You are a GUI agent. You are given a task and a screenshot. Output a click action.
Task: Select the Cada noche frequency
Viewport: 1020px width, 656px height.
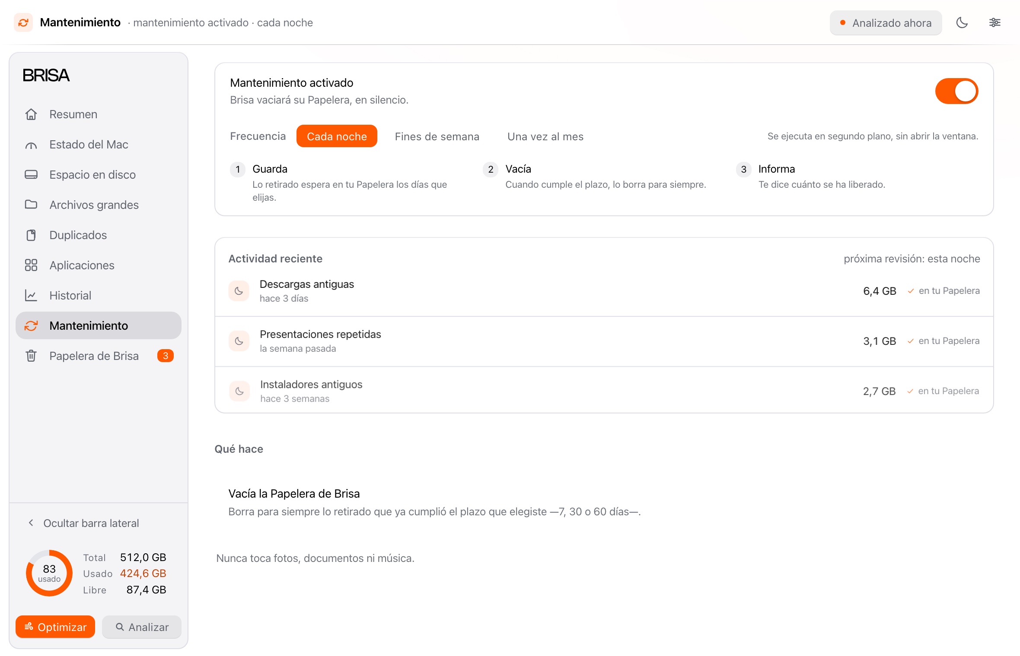point(337,136)
